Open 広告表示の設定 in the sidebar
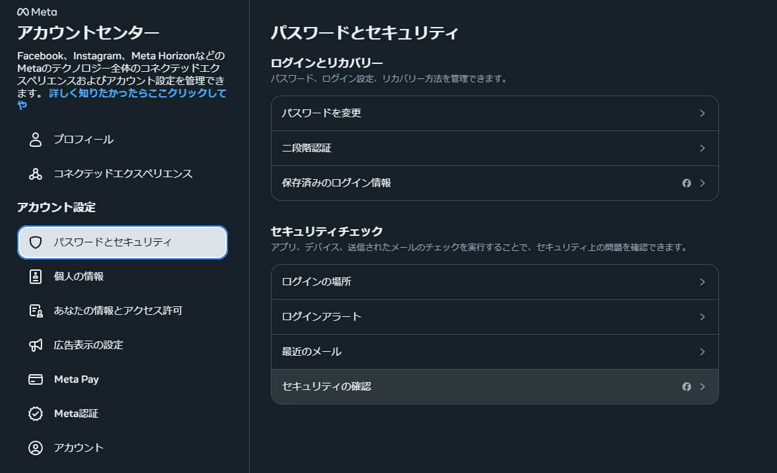This screenshot has height=473, width=777. click(x=123, y=345)
